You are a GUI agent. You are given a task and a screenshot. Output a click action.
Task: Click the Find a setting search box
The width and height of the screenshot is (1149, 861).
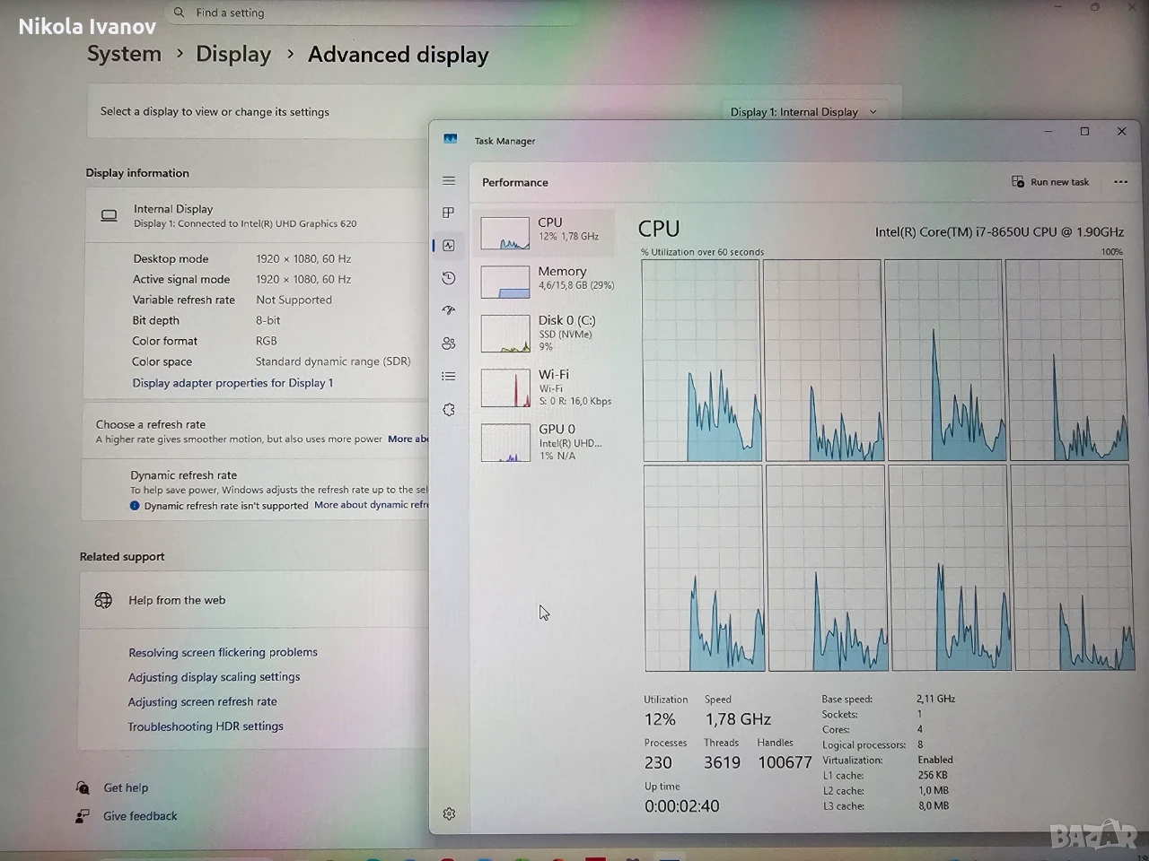tap(373, 13)
